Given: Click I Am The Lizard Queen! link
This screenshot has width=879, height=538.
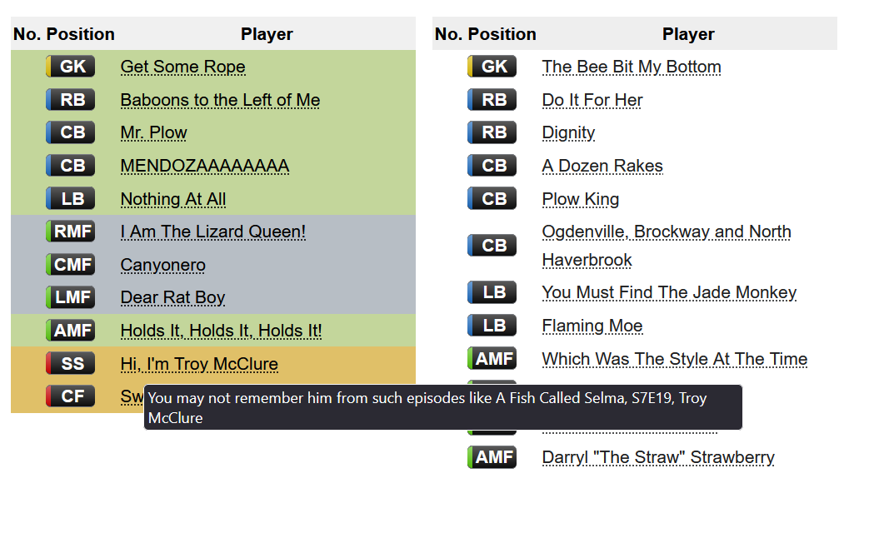Looking at the screenshot, I should tap(212, 232).
